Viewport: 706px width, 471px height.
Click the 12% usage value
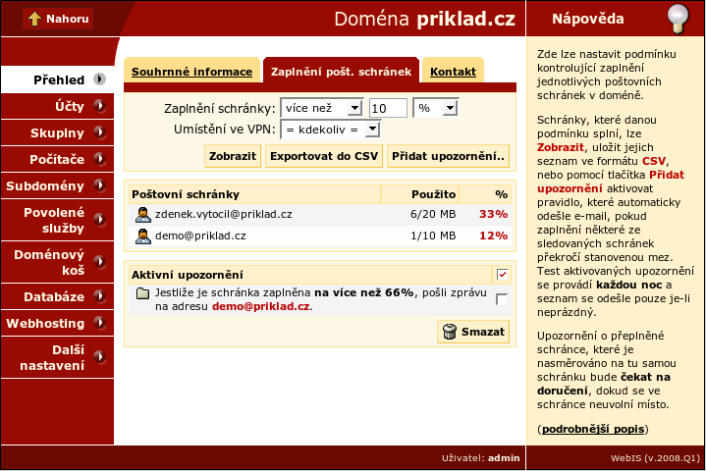pos(493,235)
